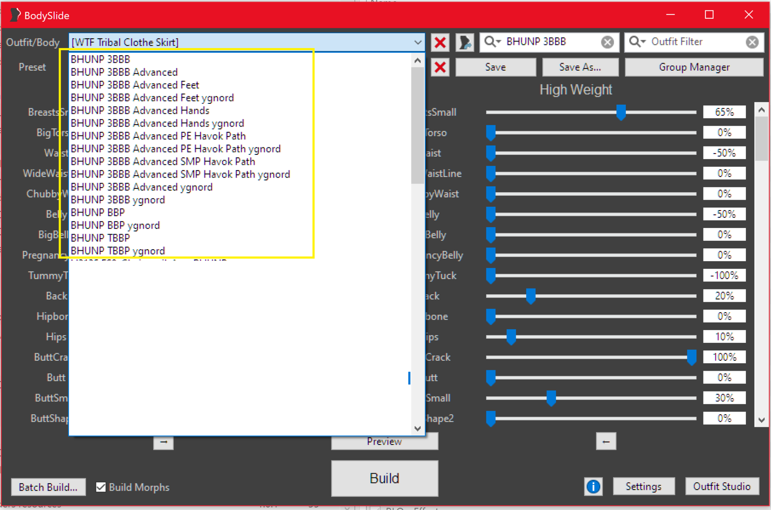Toggle the Build Morphs checkbox
This screenshot has width=771, height=510.
click(101, 487)
